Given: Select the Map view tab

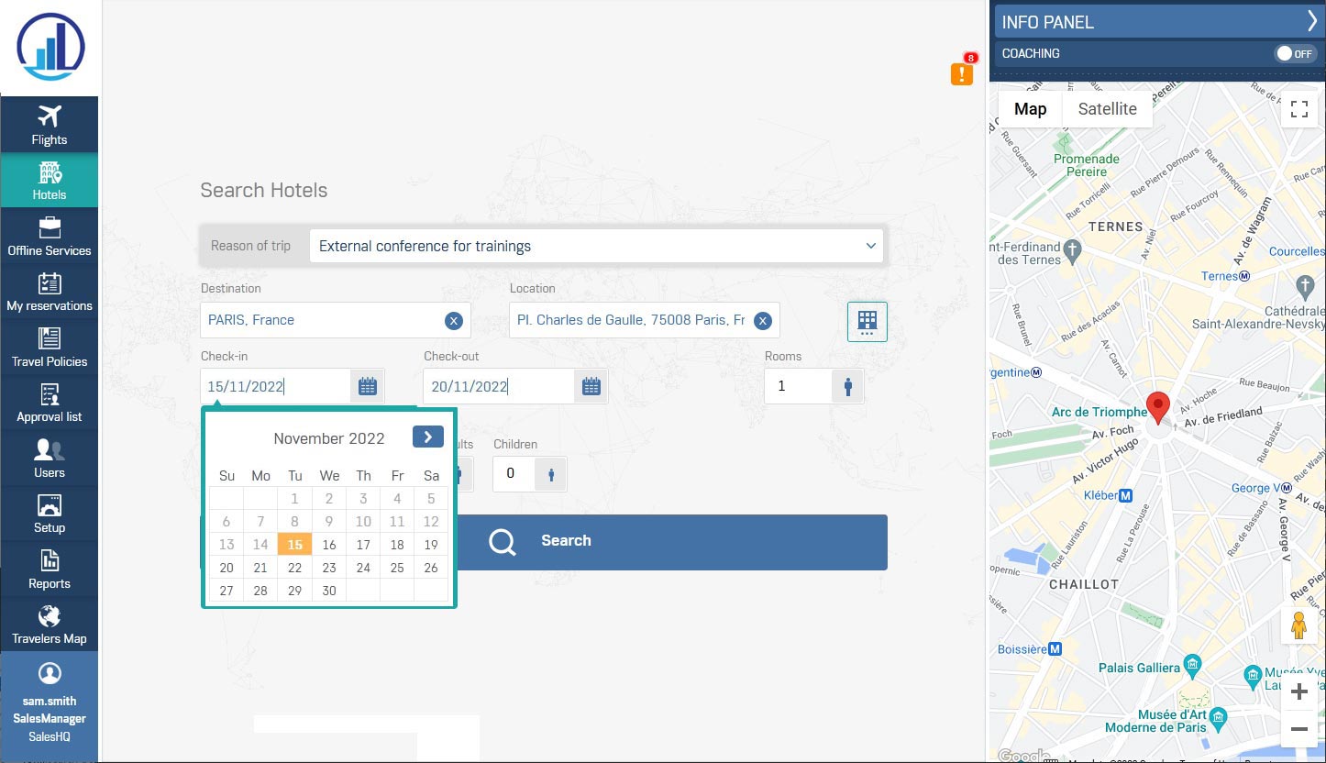Looking at the screenshot, I should tap(1030, 109).
